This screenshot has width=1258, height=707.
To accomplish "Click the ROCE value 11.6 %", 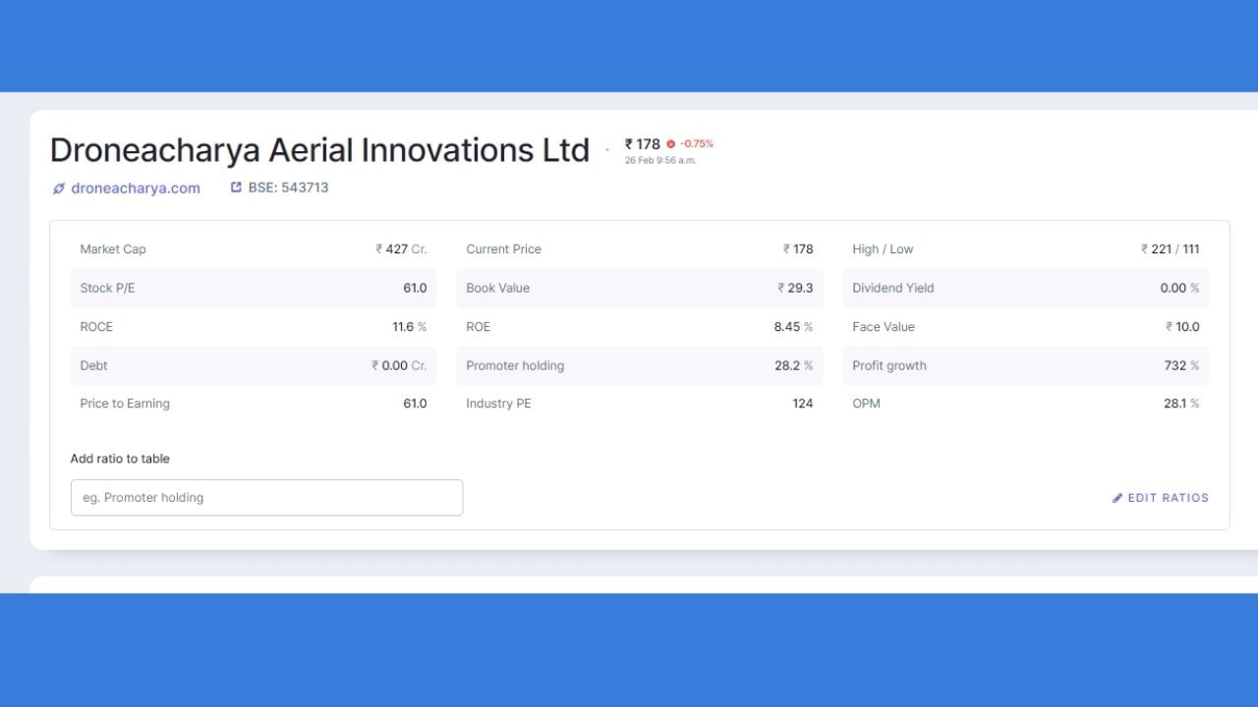I will click(x=410, y=327).
